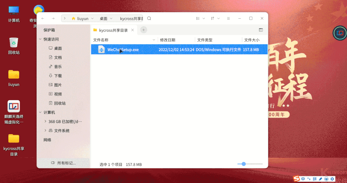This screenshot has width=347, height=183.
Task: Go back with the left arrow button
Action: click(x=43, y=18)
